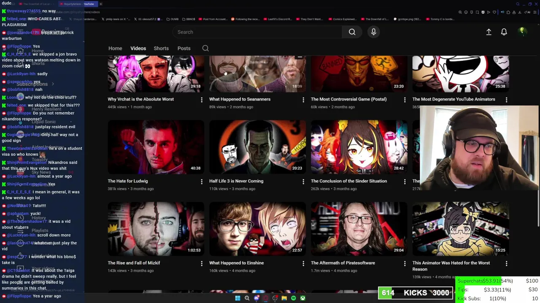Open Half Life 3 is Never Coming thumbnail

click(257, 147)
